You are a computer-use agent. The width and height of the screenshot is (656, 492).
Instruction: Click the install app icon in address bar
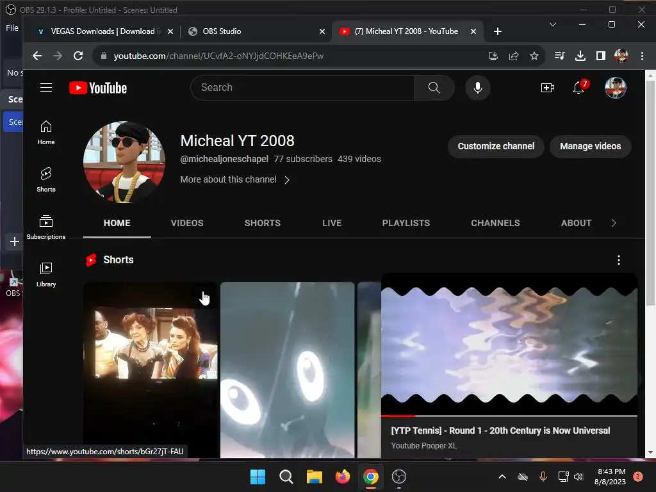493,56
